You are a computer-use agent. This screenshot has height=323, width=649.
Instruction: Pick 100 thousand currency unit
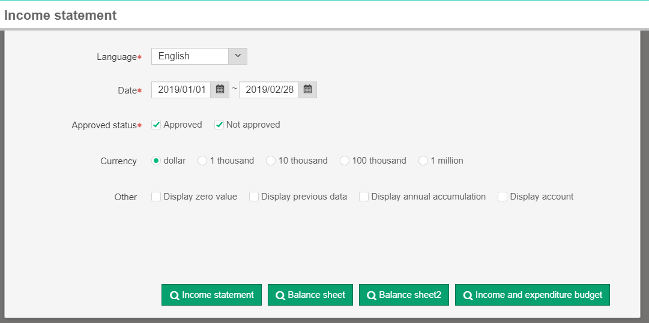click(345, 161)
